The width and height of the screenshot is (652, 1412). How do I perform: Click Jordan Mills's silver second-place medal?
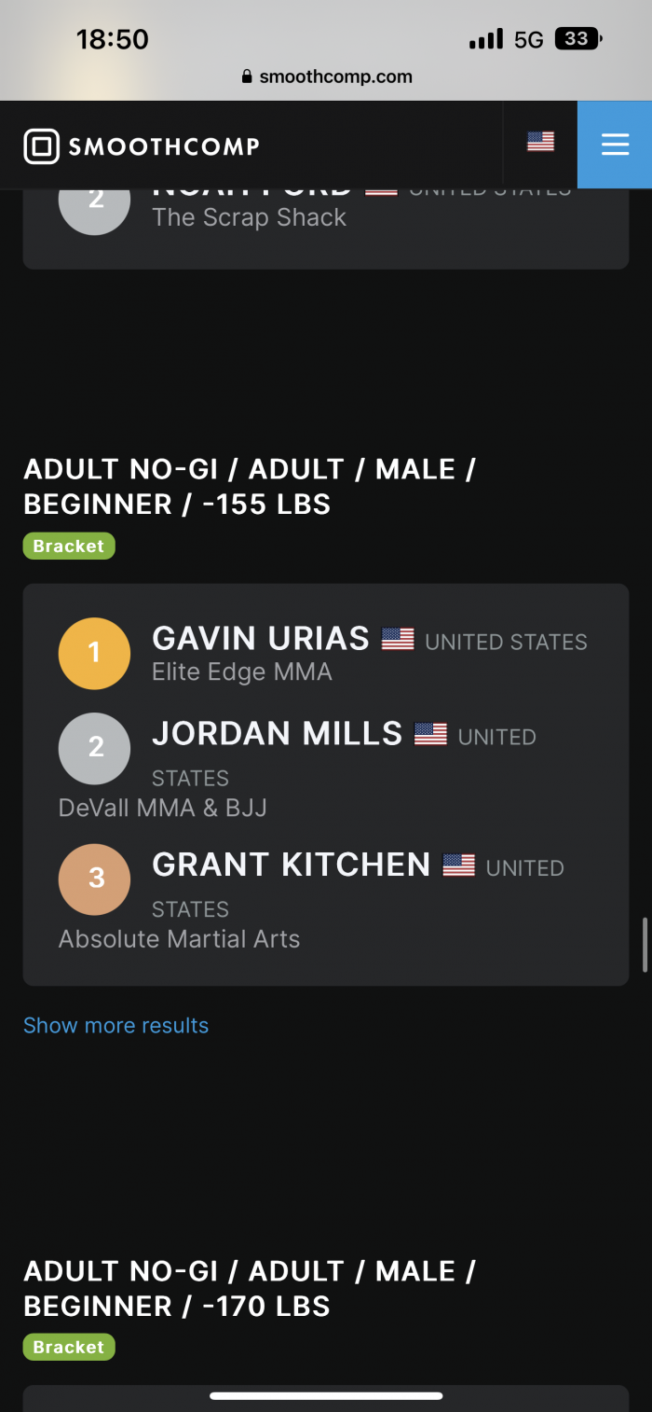94,748
